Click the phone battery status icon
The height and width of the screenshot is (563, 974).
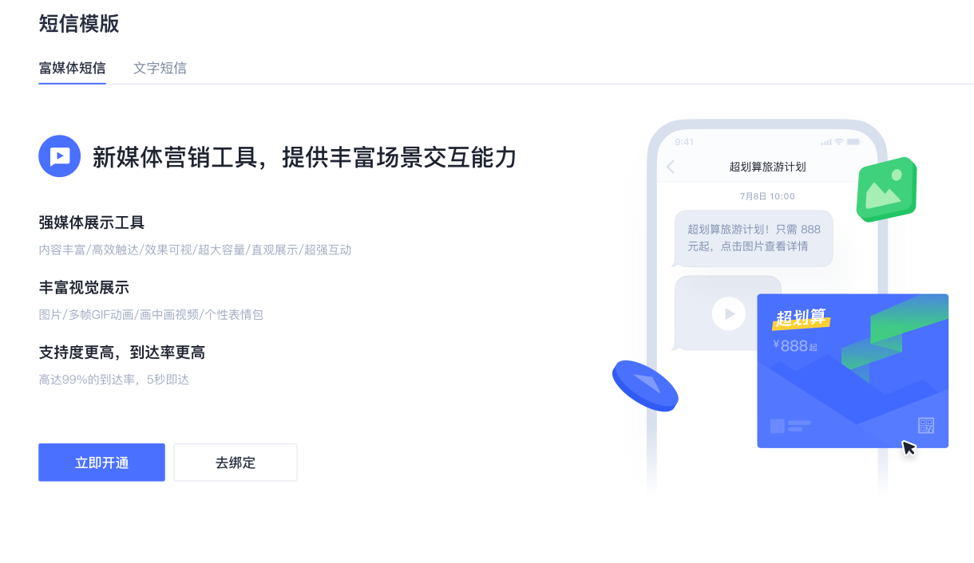click(x=853, y=142)
